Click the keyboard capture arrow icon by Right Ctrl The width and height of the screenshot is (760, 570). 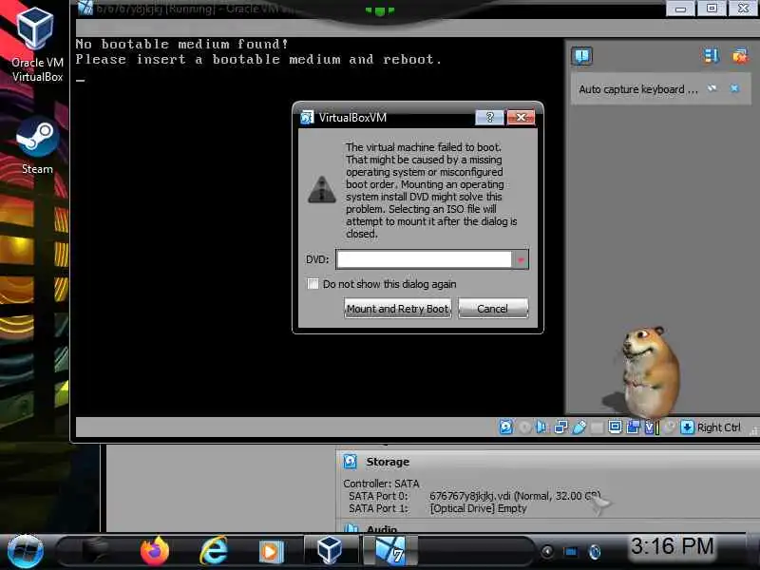[687, 427]
